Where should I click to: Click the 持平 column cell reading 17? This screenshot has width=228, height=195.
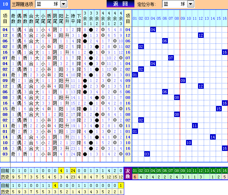[x=73, y=114]
